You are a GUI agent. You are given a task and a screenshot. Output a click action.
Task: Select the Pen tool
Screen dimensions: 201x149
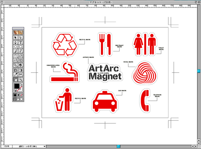(16, 43)
